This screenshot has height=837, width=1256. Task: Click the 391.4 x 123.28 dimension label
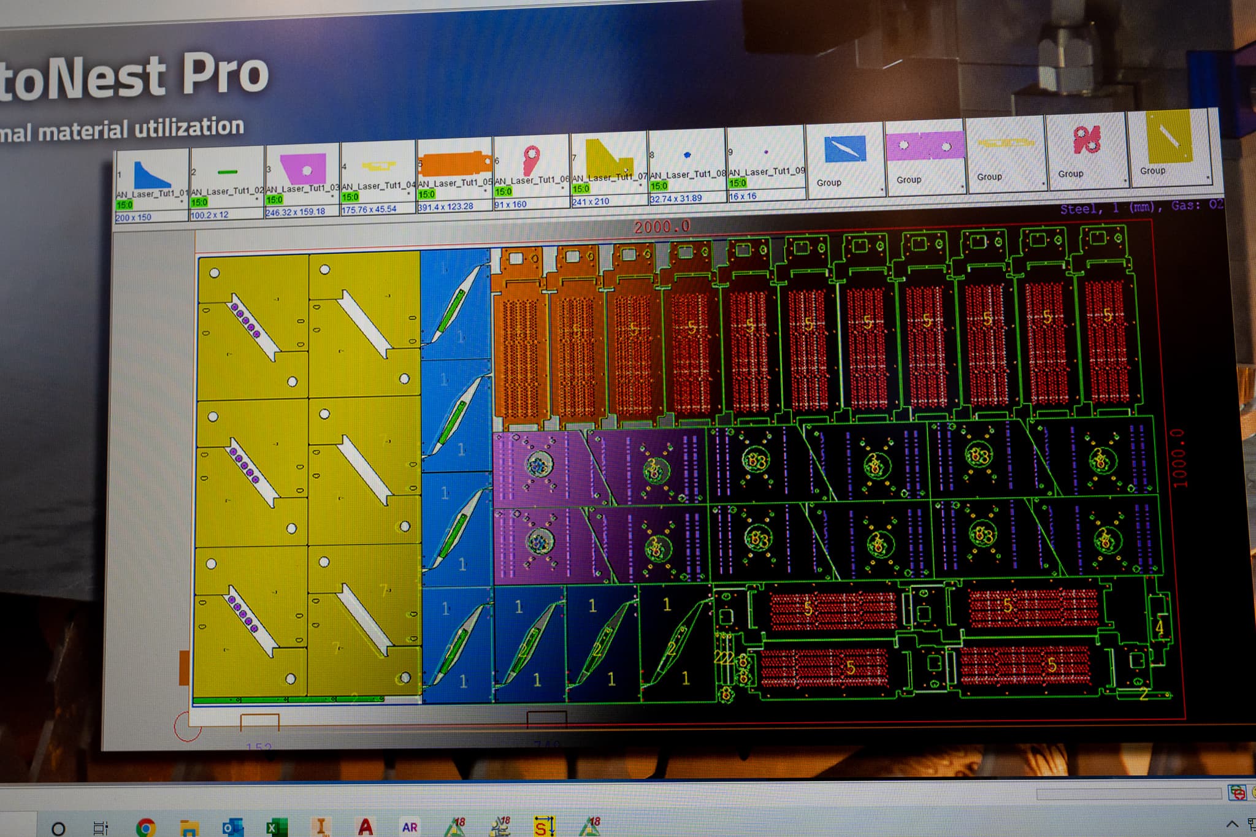click(445, 207)
